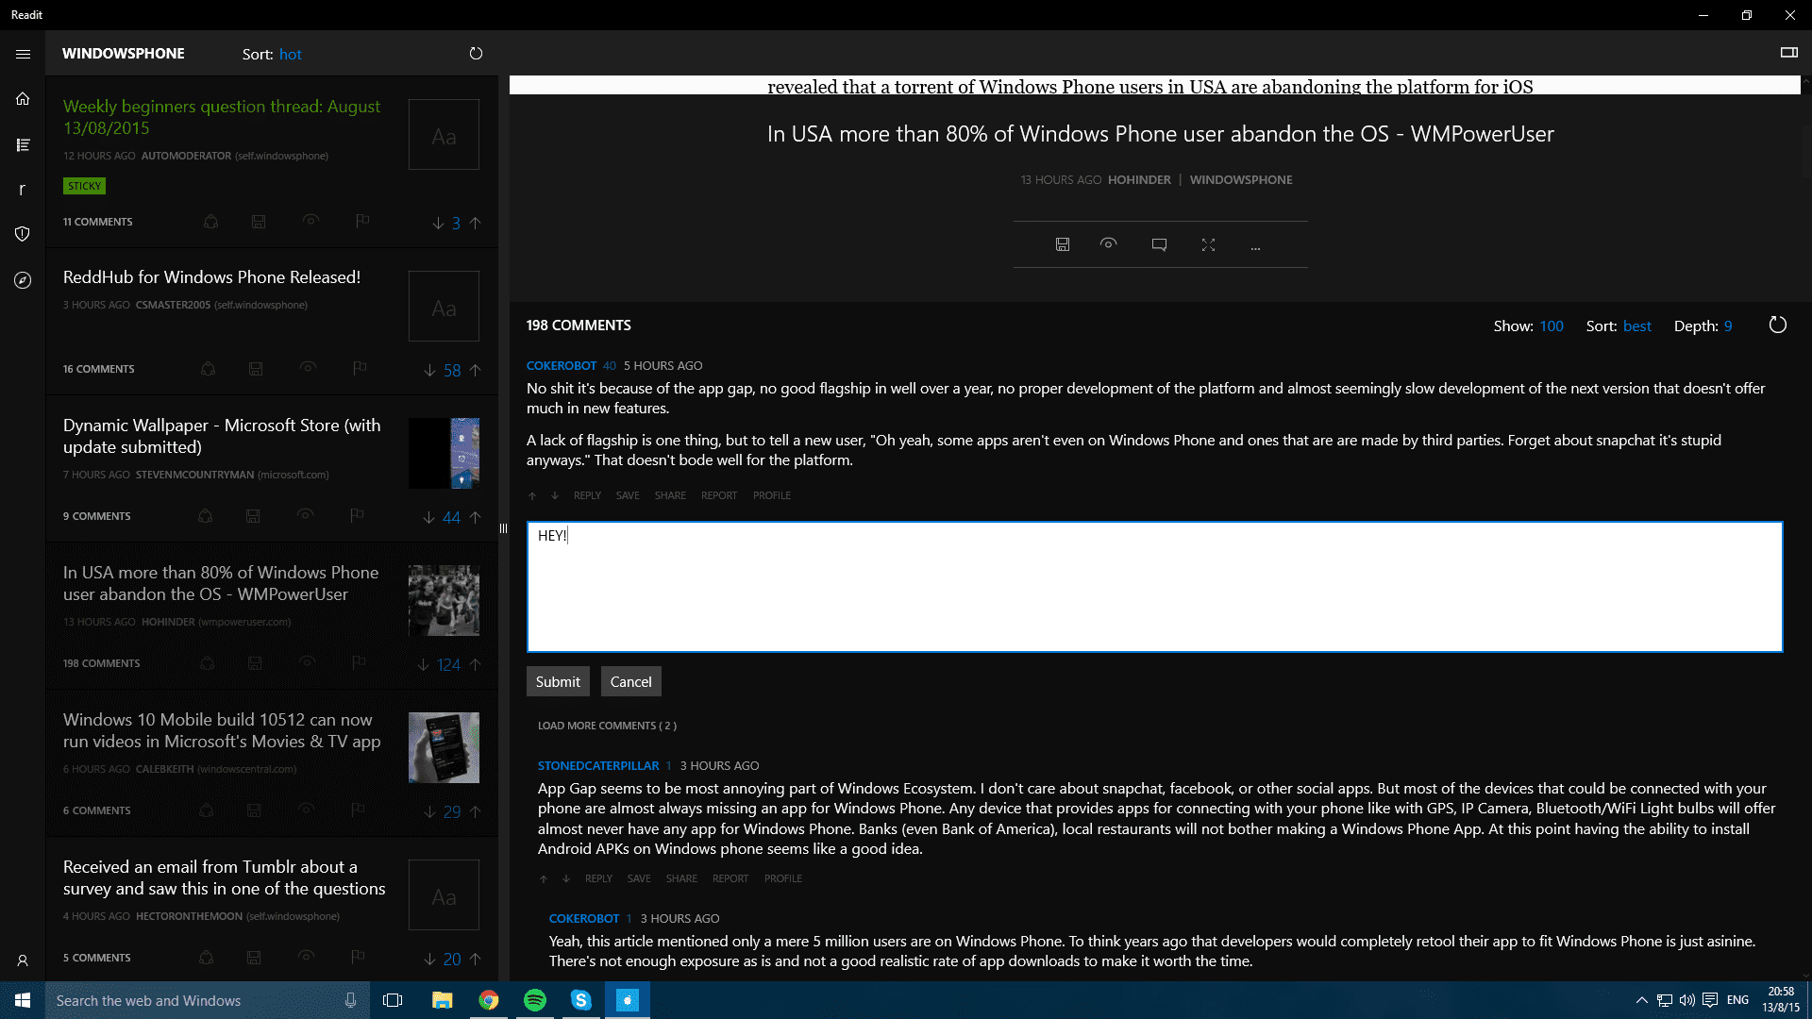
Task: Open Dynamic Wallpaper post thumbnail
Action: pos(444,453)
